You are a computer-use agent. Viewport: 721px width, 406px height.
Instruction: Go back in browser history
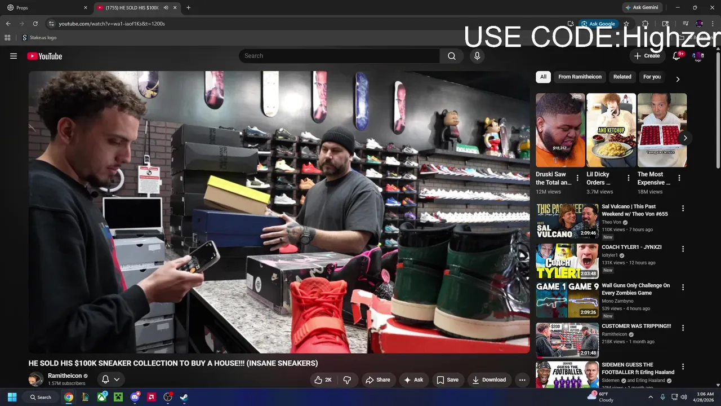8,24
